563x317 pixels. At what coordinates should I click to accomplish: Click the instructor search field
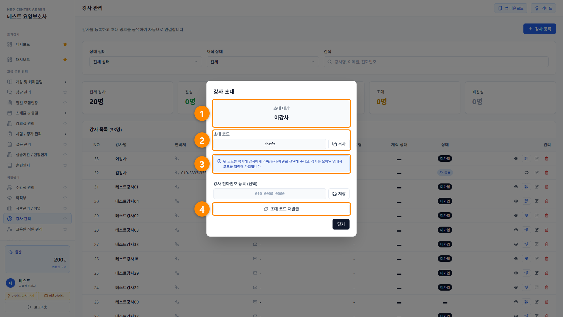(436, 62)
